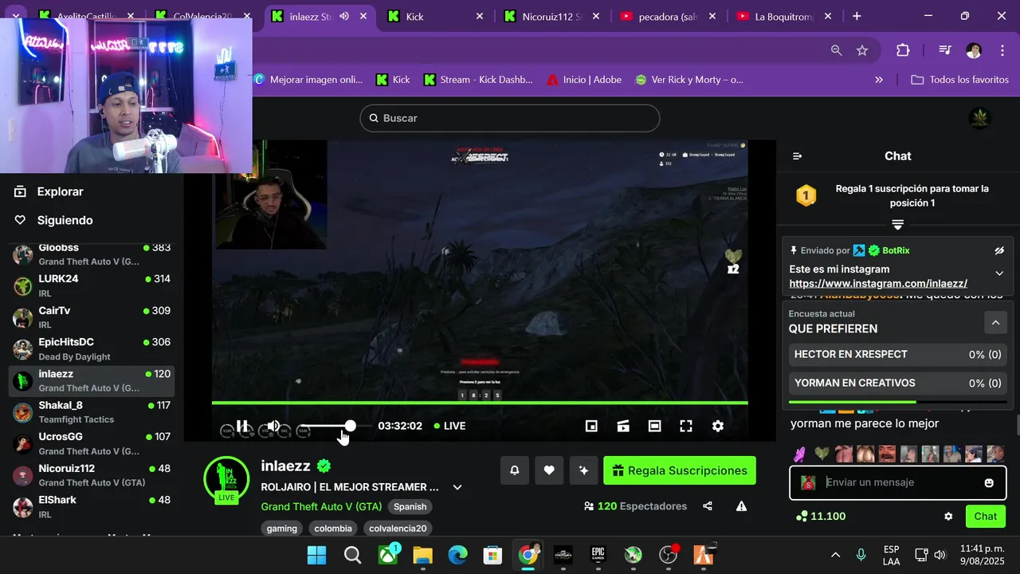Open UcrosGG channel in sidebar

92,443
